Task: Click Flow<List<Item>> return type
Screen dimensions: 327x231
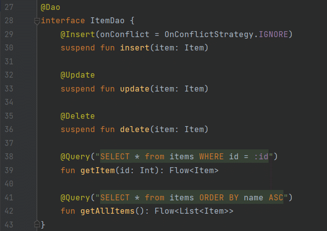Action: pyautogui.click(x=194, y=211)
